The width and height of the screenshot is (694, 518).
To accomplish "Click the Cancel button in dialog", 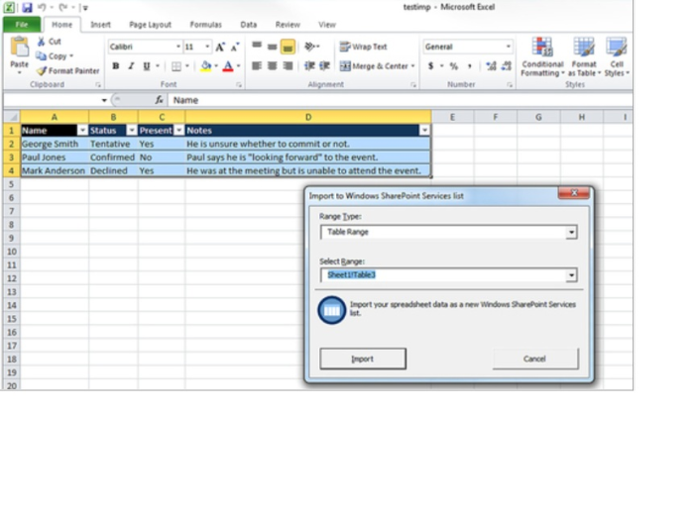I will click(x=535, y=359).
